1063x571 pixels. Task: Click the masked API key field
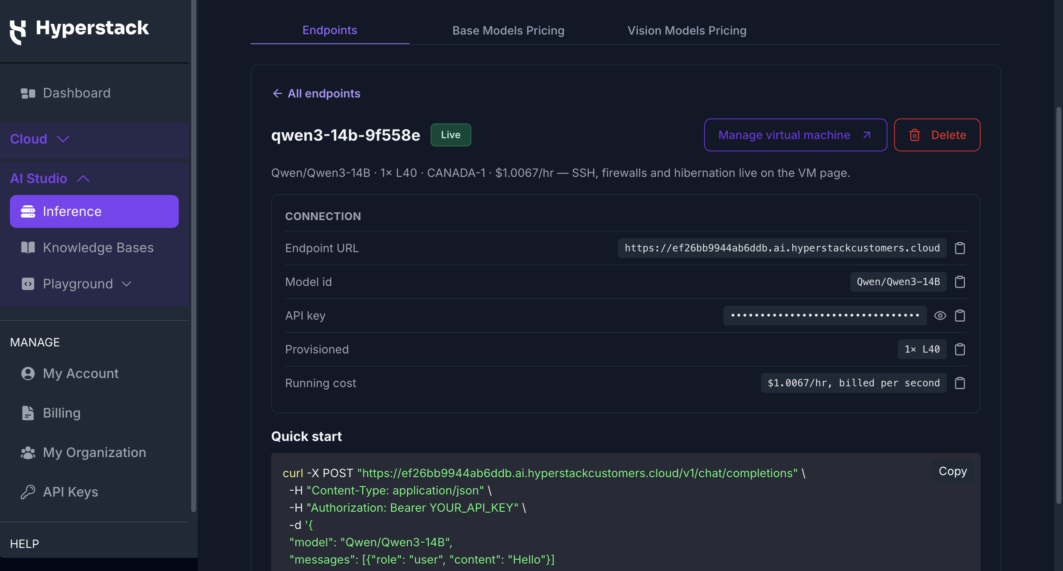[825, 315]
